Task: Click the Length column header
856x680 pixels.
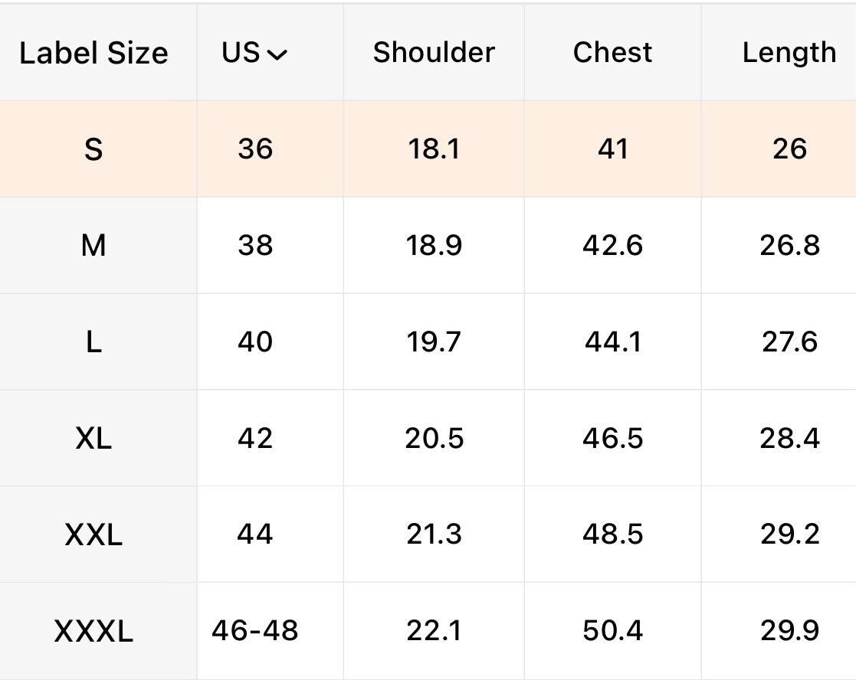Action: pyautogui.click(x=789, y=54)
